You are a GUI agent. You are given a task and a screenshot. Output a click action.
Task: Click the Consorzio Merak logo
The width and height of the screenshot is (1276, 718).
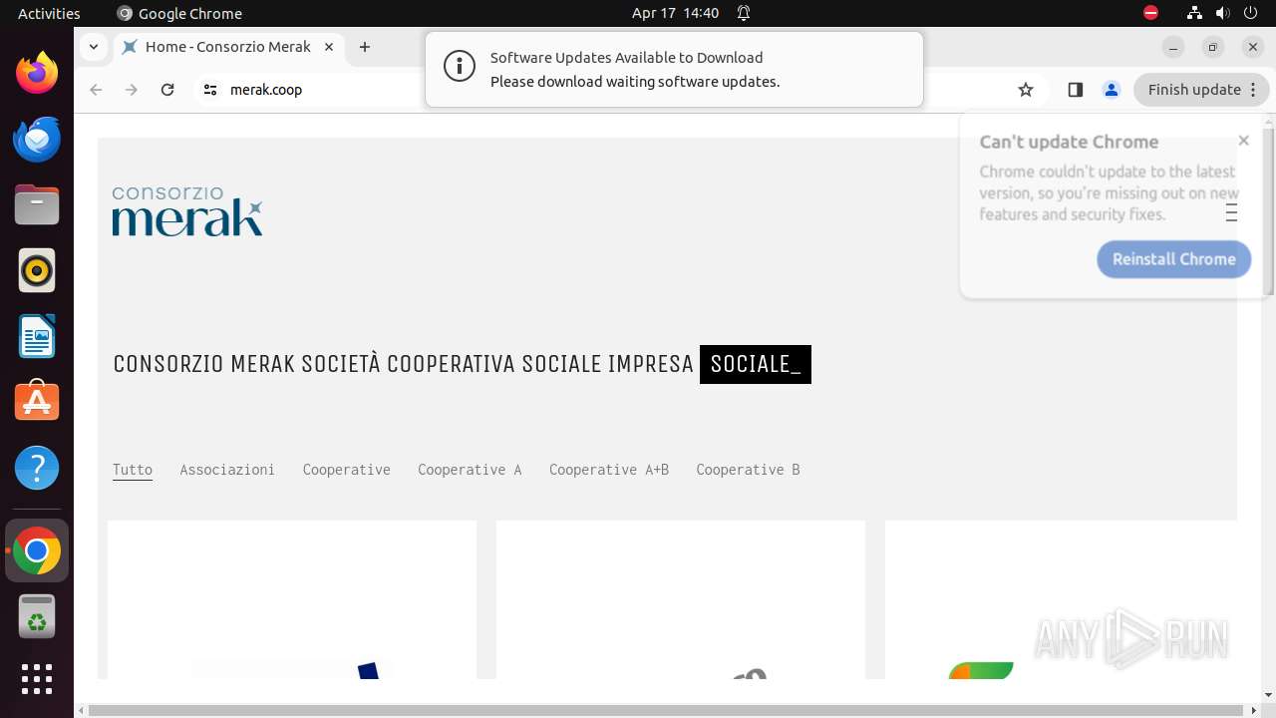click(x=187, y=210)
